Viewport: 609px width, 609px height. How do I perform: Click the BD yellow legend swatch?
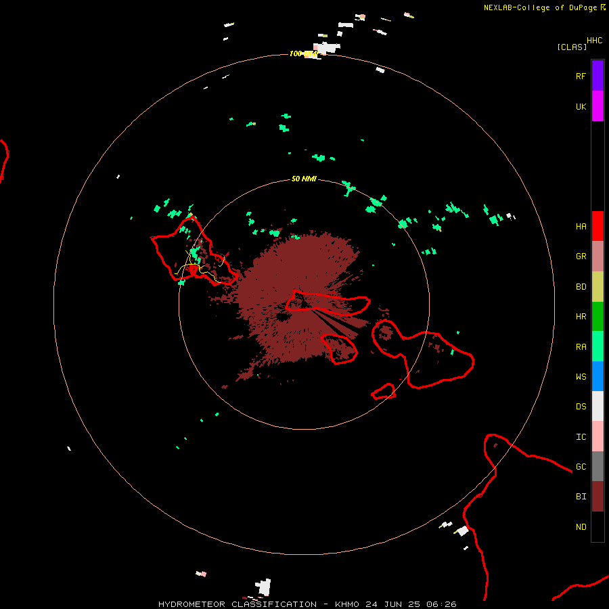click(597, 287)
